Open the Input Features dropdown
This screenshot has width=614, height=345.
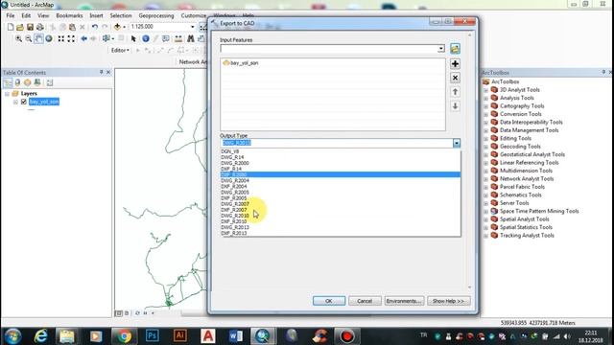pos(441,49)
